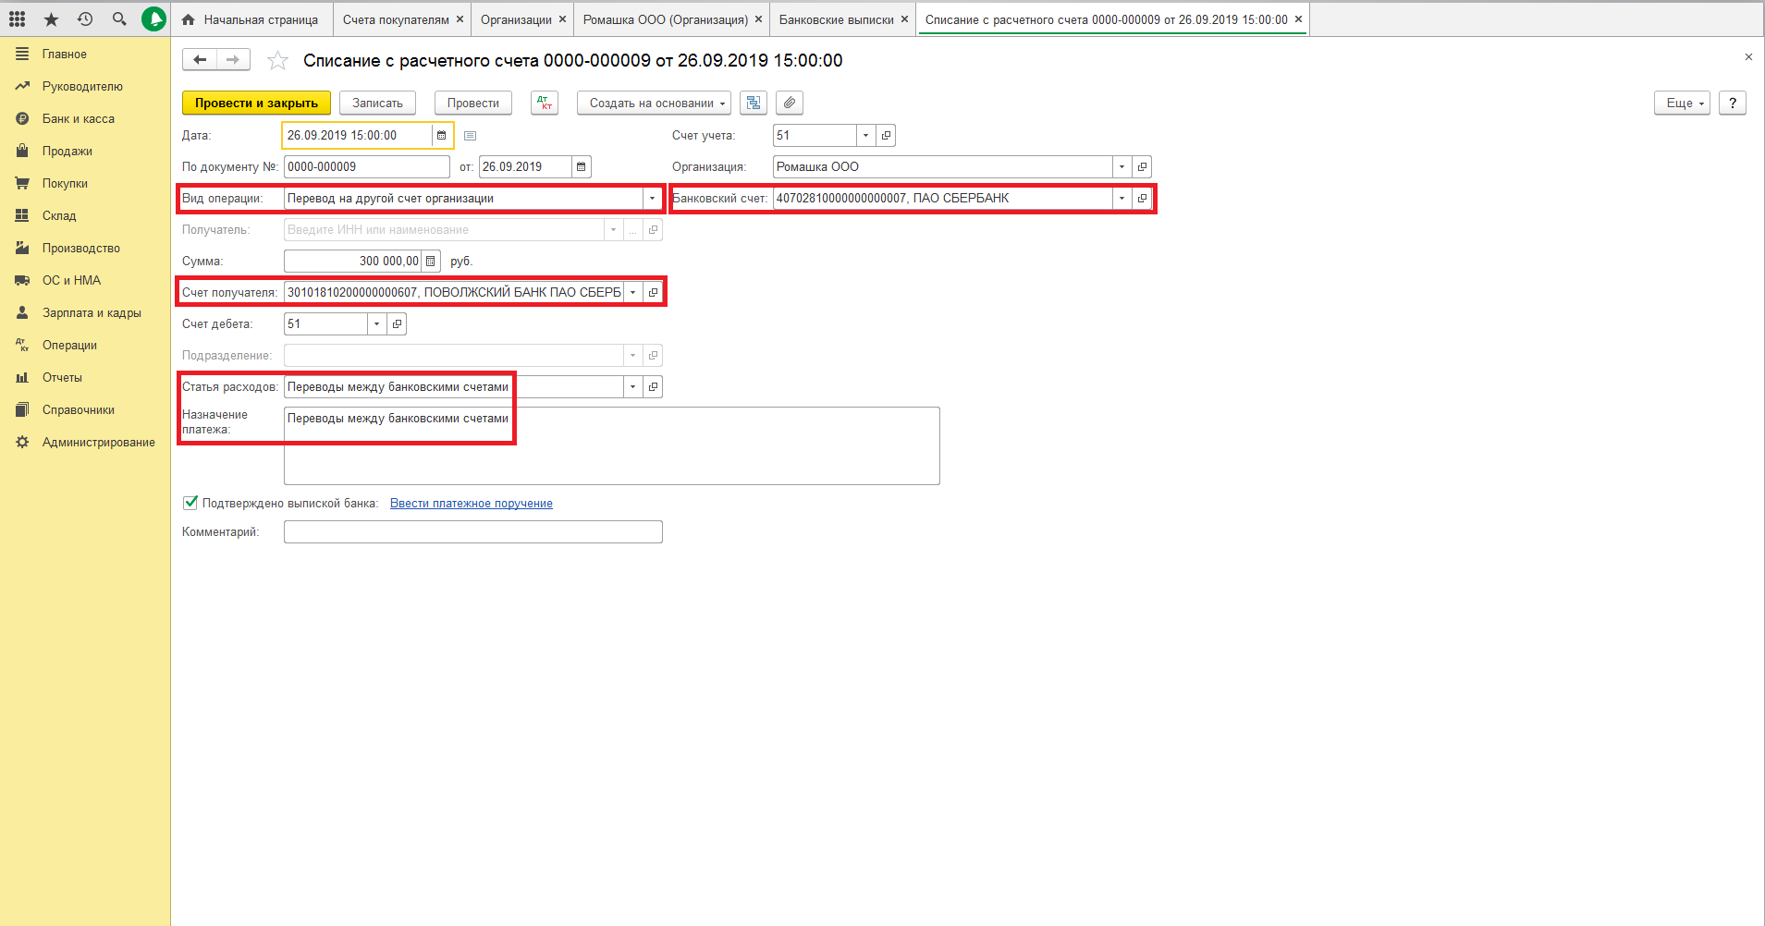The width and height of the screenshot is (1765, 926).
Task: Open the Еще menu
Action: click(x=1682, y=103)
